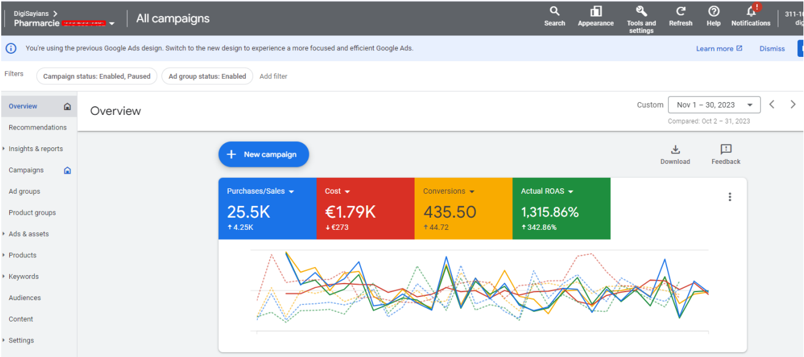Select the red Cost metric tile

coord(365,208)
